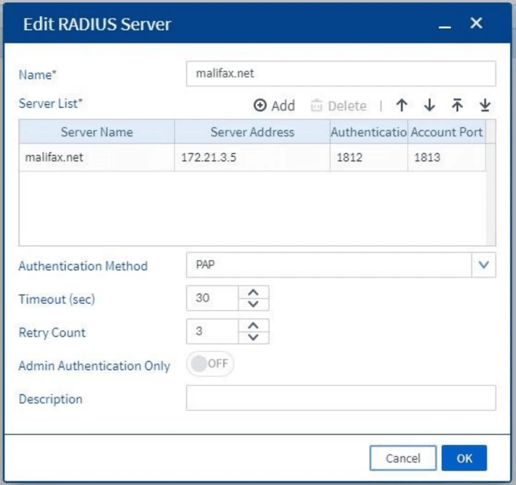The height and width of the screenshot is (485, 516).
Task: Select the 172.21.3.5 address cell
Action: pos(252,157)
